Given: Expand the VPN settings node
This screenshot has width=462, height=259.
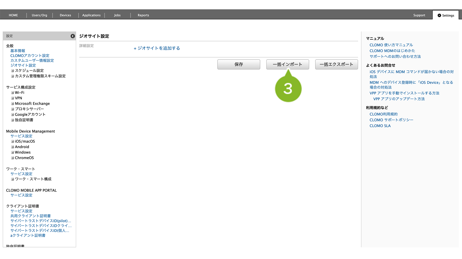Looking at the screenshot, I should pos(12,98).
